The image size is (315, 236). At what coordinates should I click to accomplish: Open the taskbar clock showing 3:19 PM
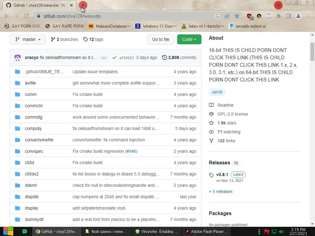click(x=298, y=232)
